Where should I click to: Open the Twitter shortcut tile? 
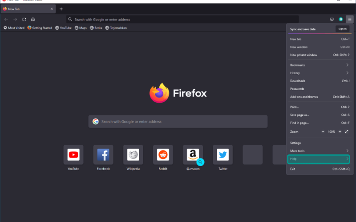[223, 155]
